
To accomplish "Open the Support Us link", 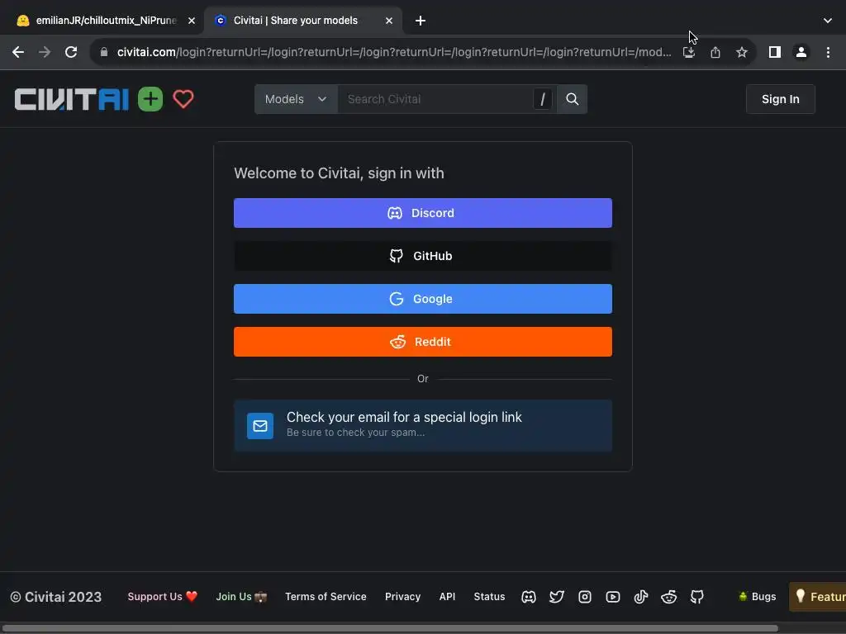I will click(x=163, y=597).
